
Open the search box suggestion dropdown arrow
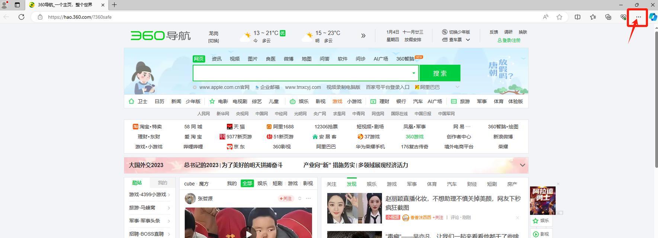pos(413,73)
